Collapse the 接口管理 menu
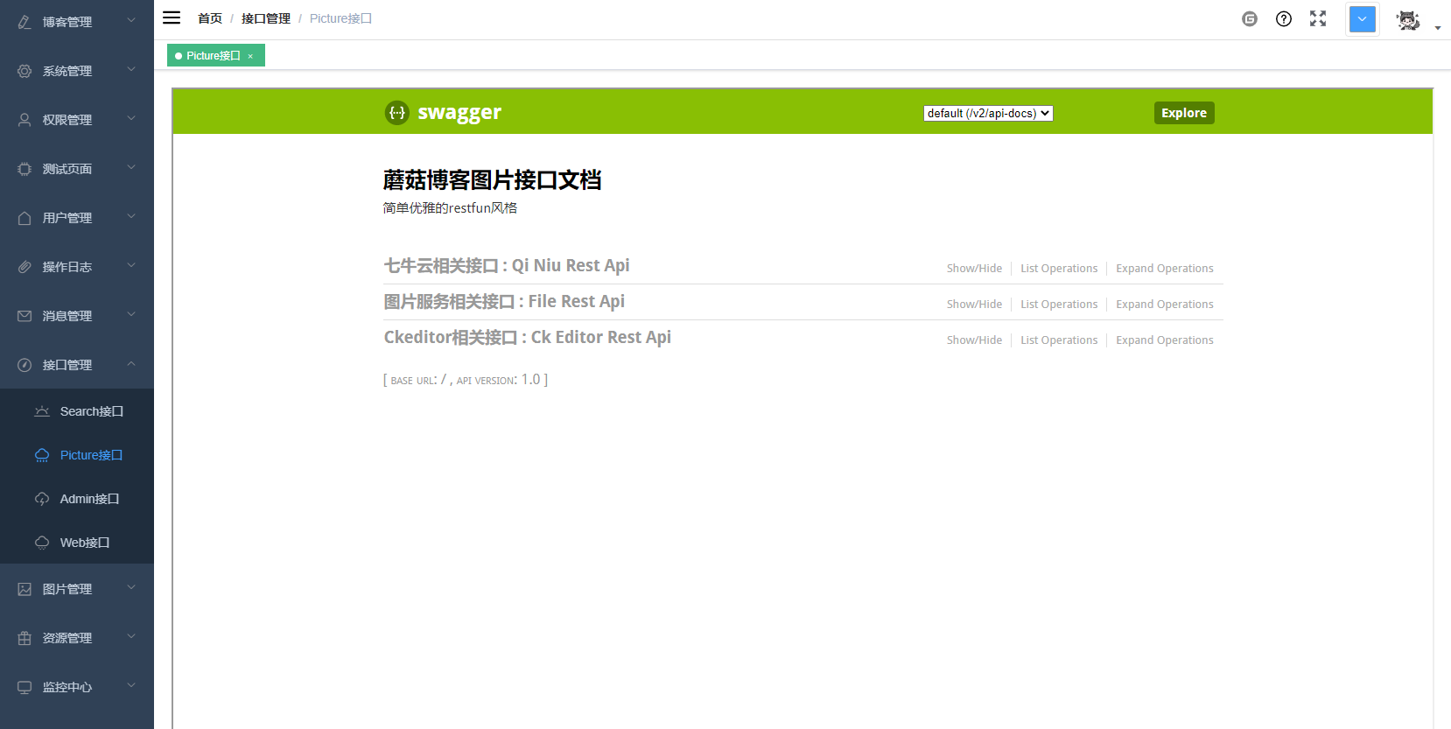The height and width of the screenshot is (729, 1451). (77, 365)
